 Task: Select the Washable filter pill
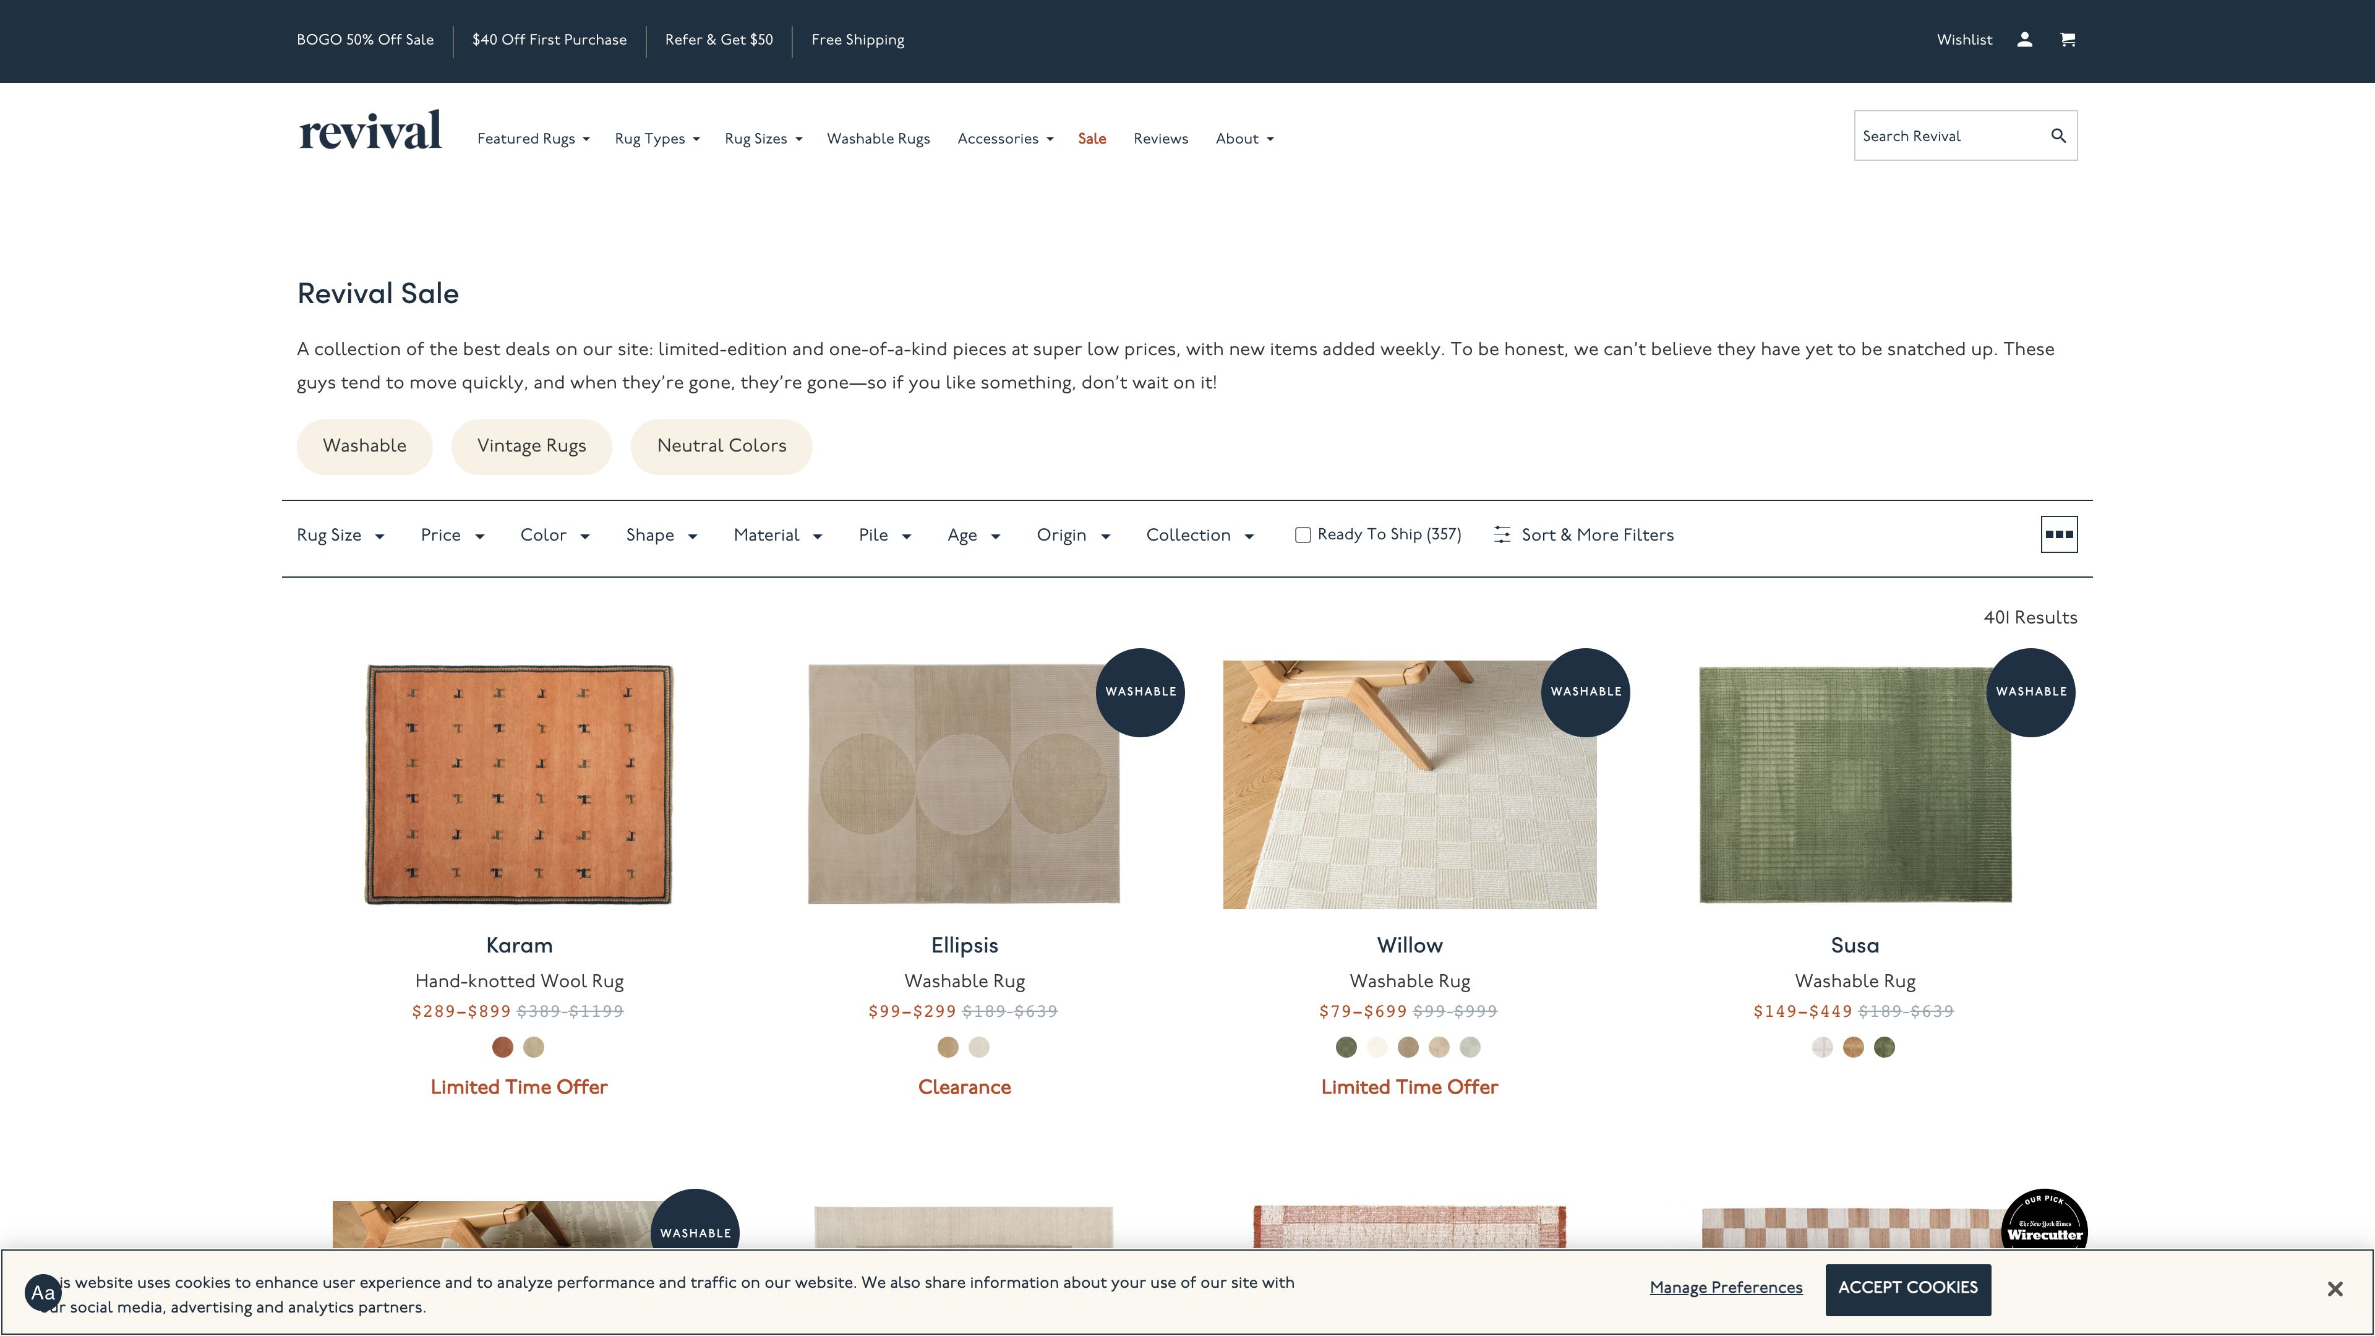pyautogui.click(x=364, y=446)
